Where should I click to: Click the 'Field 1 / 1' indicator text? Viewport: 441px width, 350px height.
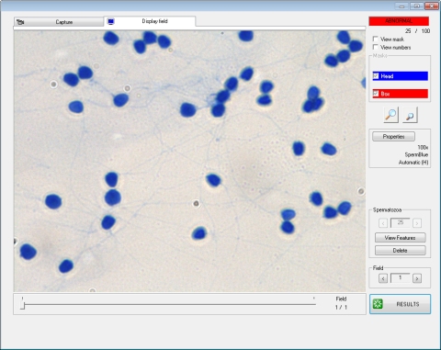click(341, 303)
